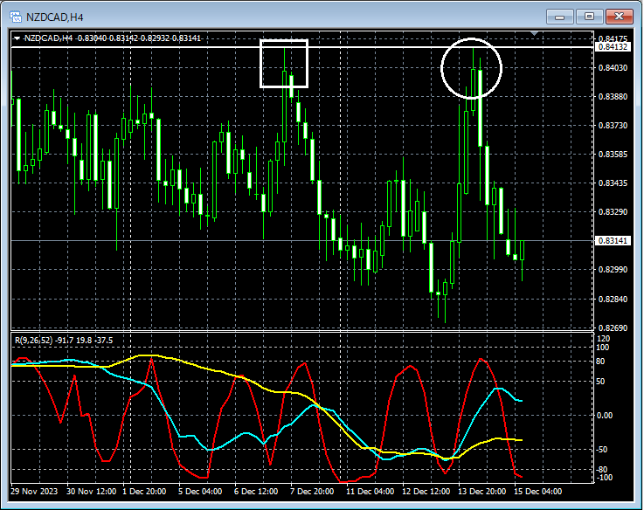Click the 13 Dec 20:00 time label
Image resolution: width=644 pixels, height=510 pixels.
(482, 492)
